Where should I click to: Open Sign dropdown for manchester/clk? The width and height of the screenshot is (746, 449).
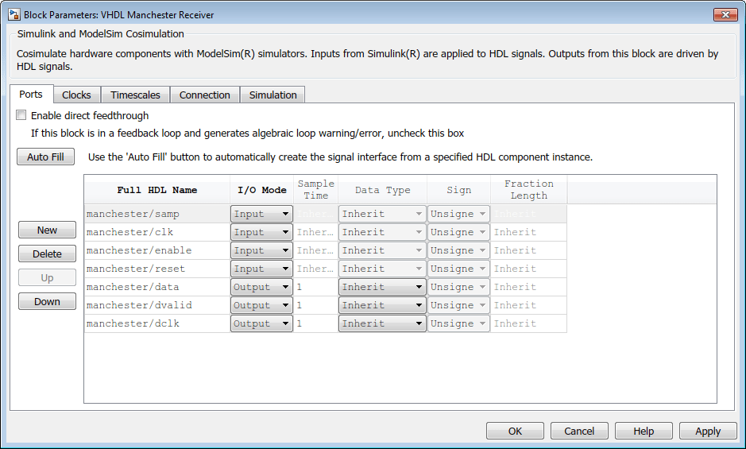pos(458,232)
